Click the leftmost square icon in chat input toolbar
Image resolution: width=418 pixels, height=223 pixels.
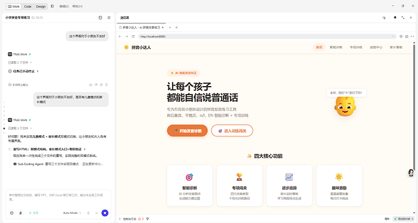point(12,213)
